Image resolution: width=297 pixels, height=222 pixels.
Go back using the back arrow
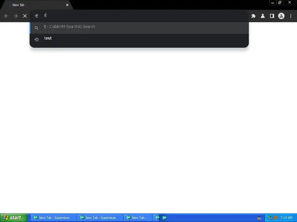pyautogui.click(x=6, y=16)
